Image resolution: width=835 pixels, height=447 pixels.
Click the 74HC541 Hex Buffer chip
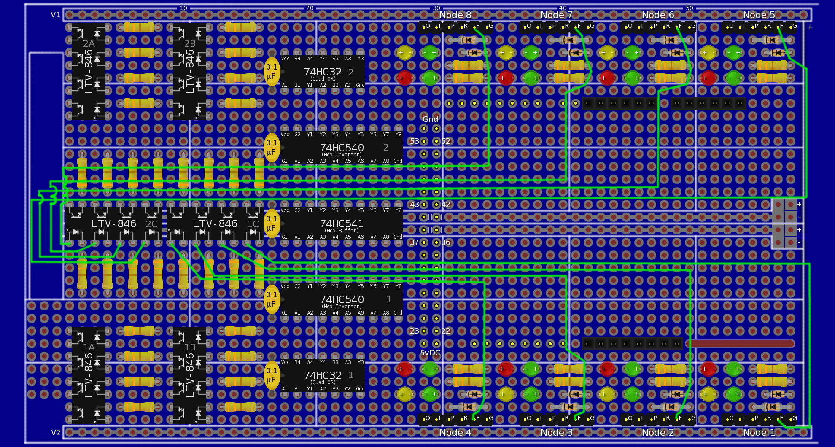tap(341, 223)
